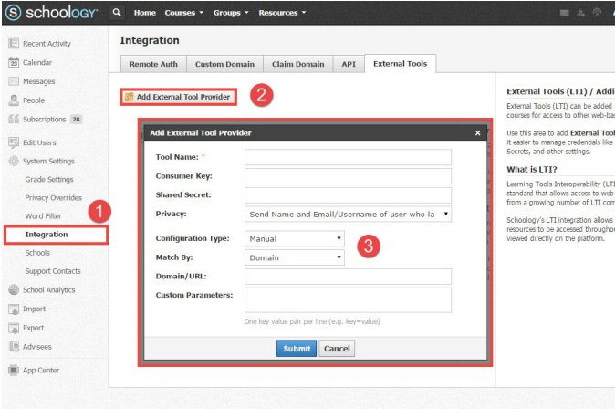Click the Advisees sidebar icon
This screenshot has width=615, height=409.
coord(14,347)
